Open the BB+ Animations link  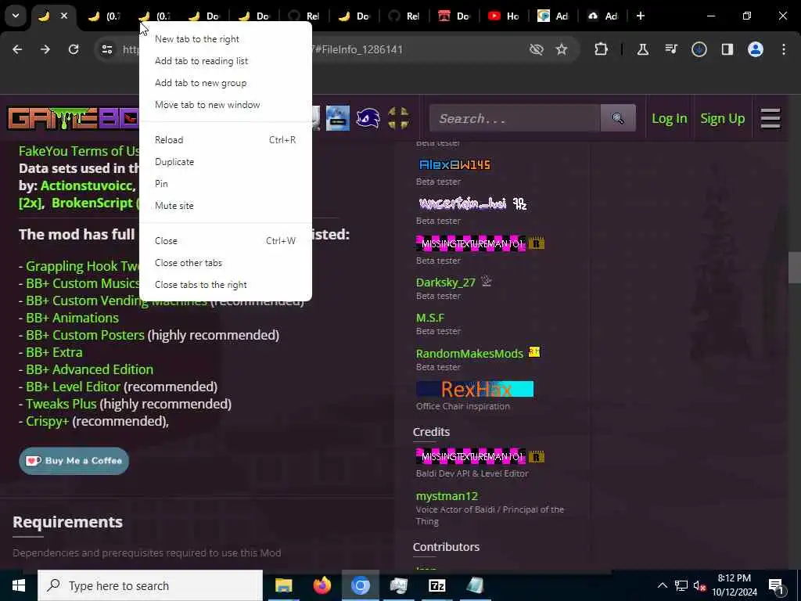pos(72,318)
